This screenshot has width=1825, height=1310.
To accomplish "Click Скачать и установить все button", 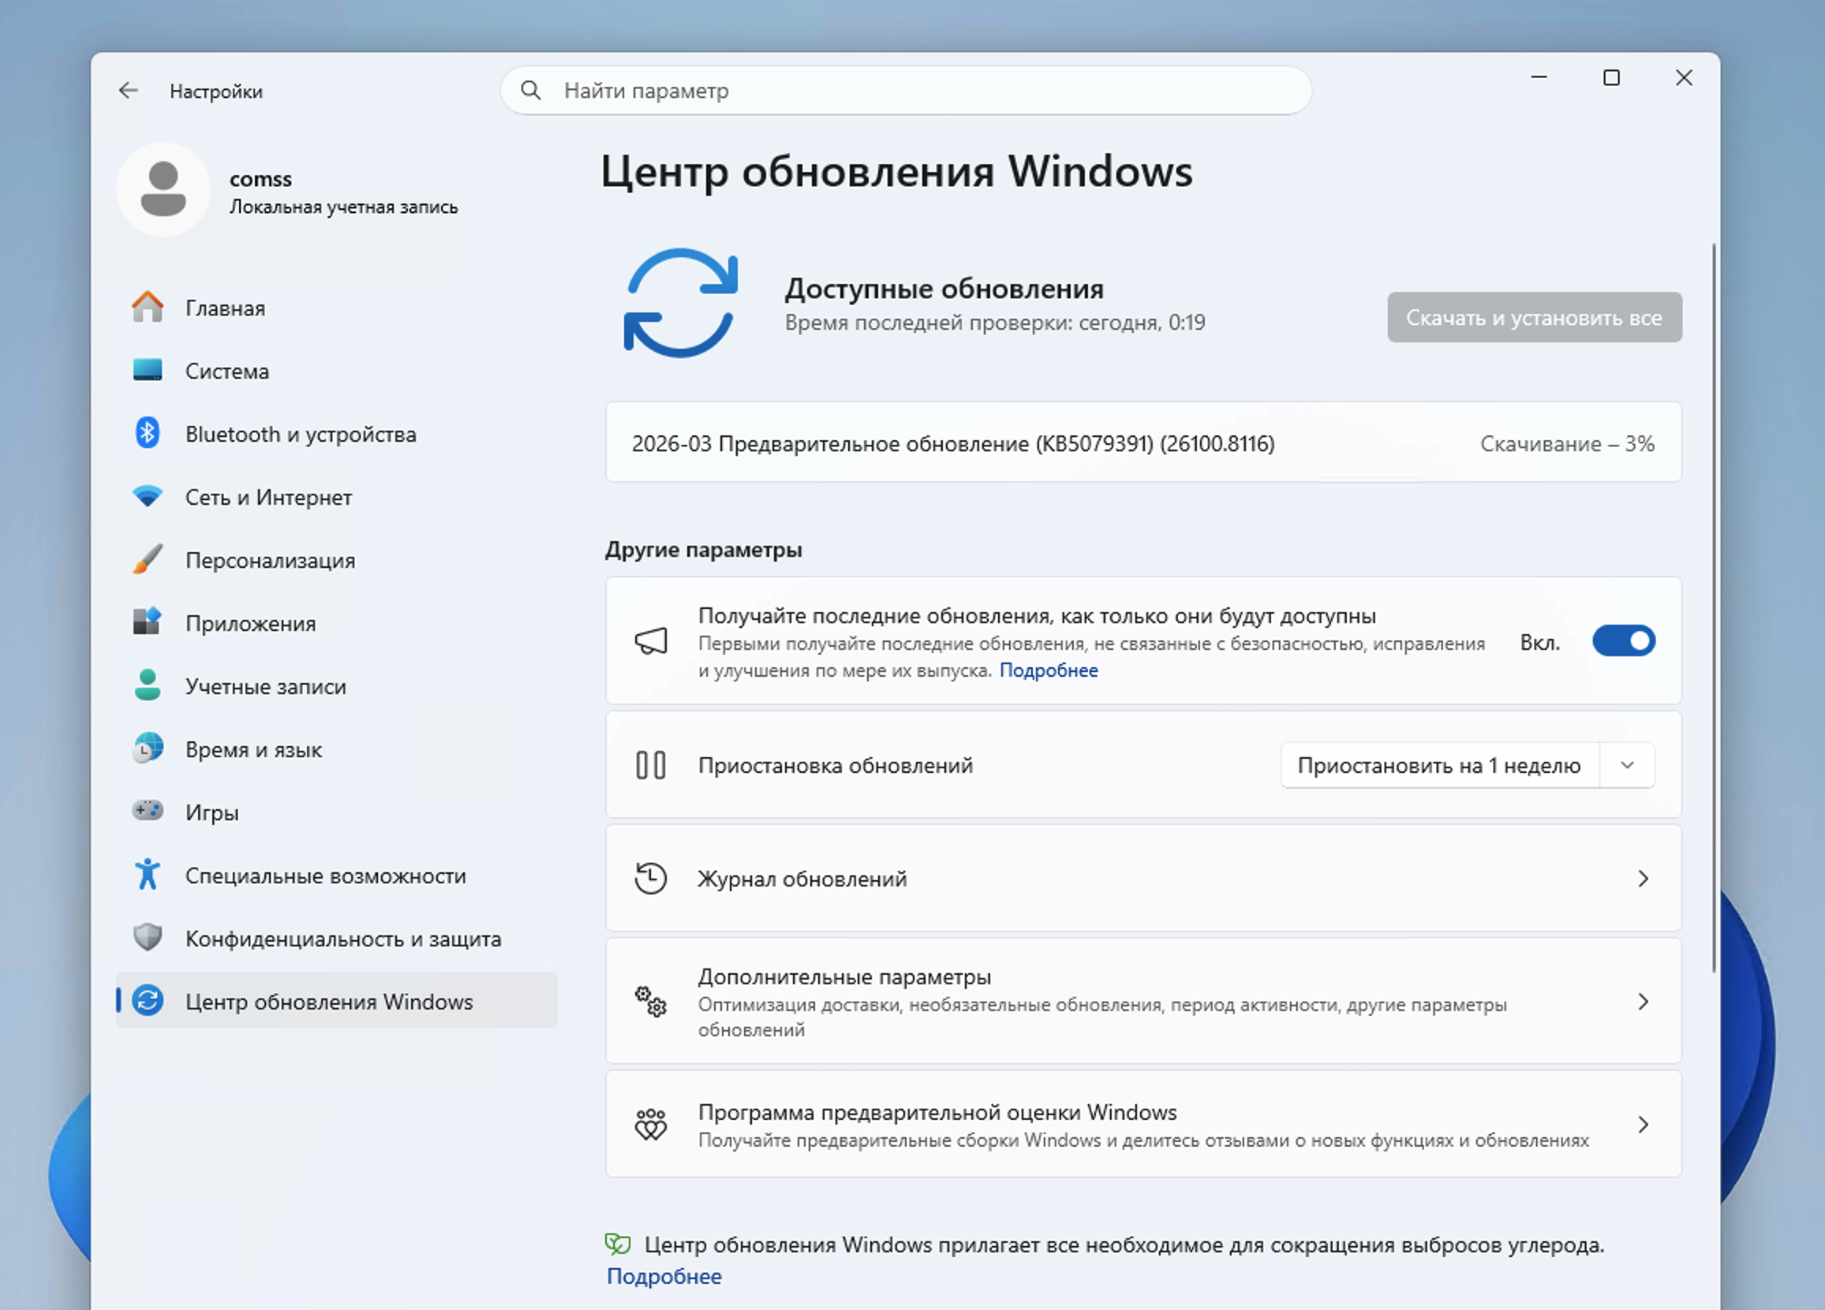I will (x=1534, y=318).
